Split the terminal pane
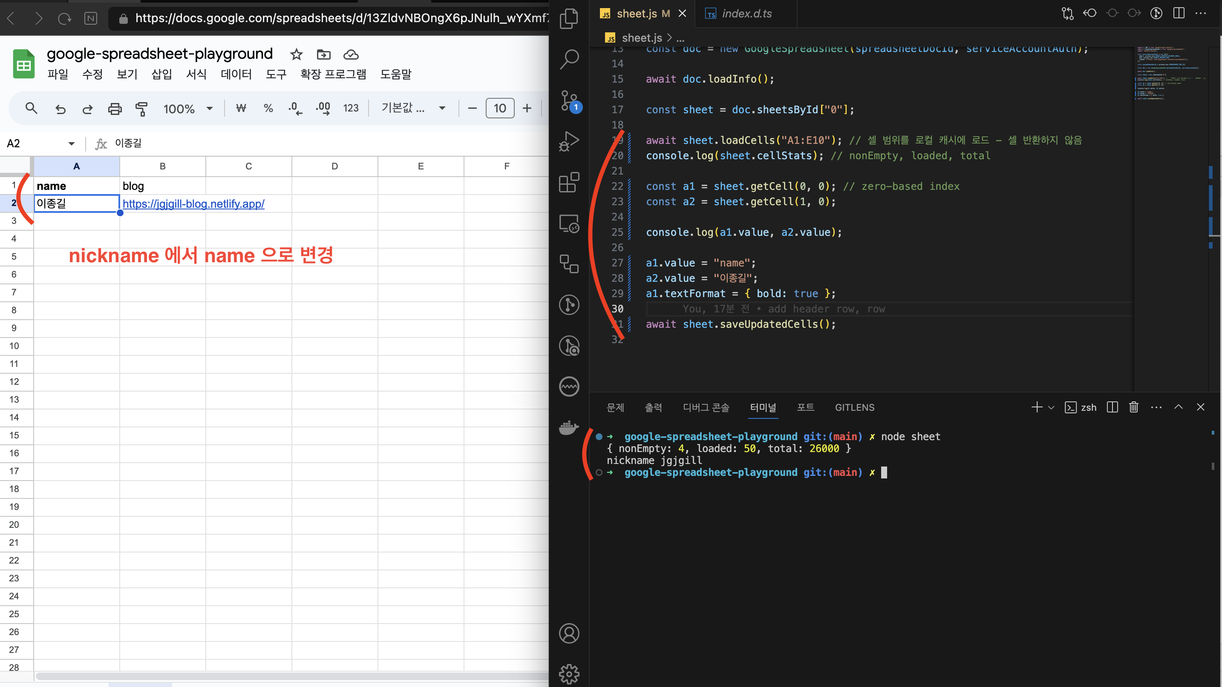 point(1112,407)
